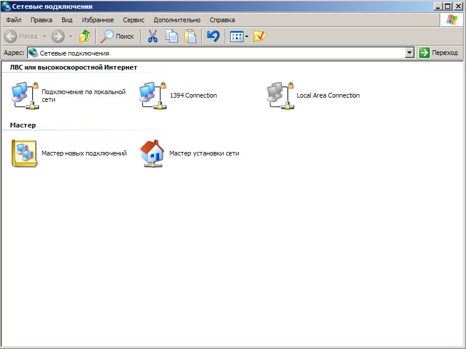The width and height of the screenshot is (466, 349).
Task: Close the Сетевые подключения window
Action: (x=458, y=6)
